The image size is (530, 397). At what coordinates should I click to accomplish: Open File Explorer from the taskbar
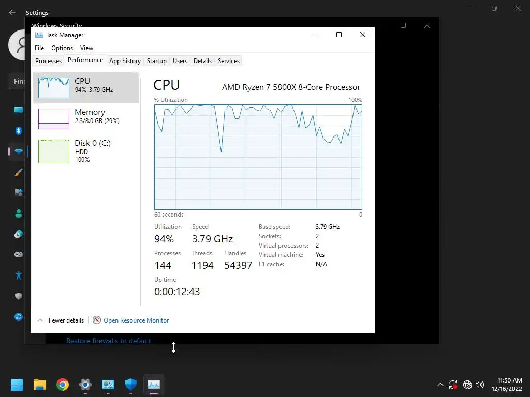pyautogui.click(x=39, y=385)
